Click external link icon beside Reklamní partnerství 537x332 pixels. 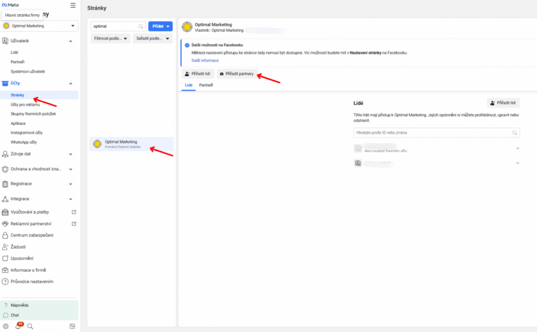tap(73, 224)
